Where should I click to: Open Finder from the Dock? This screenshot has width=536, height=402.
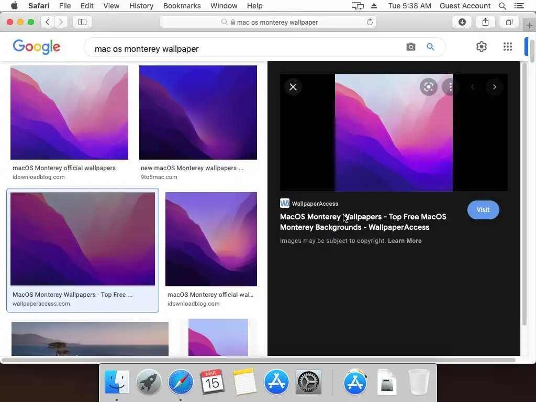click(117, 382)
